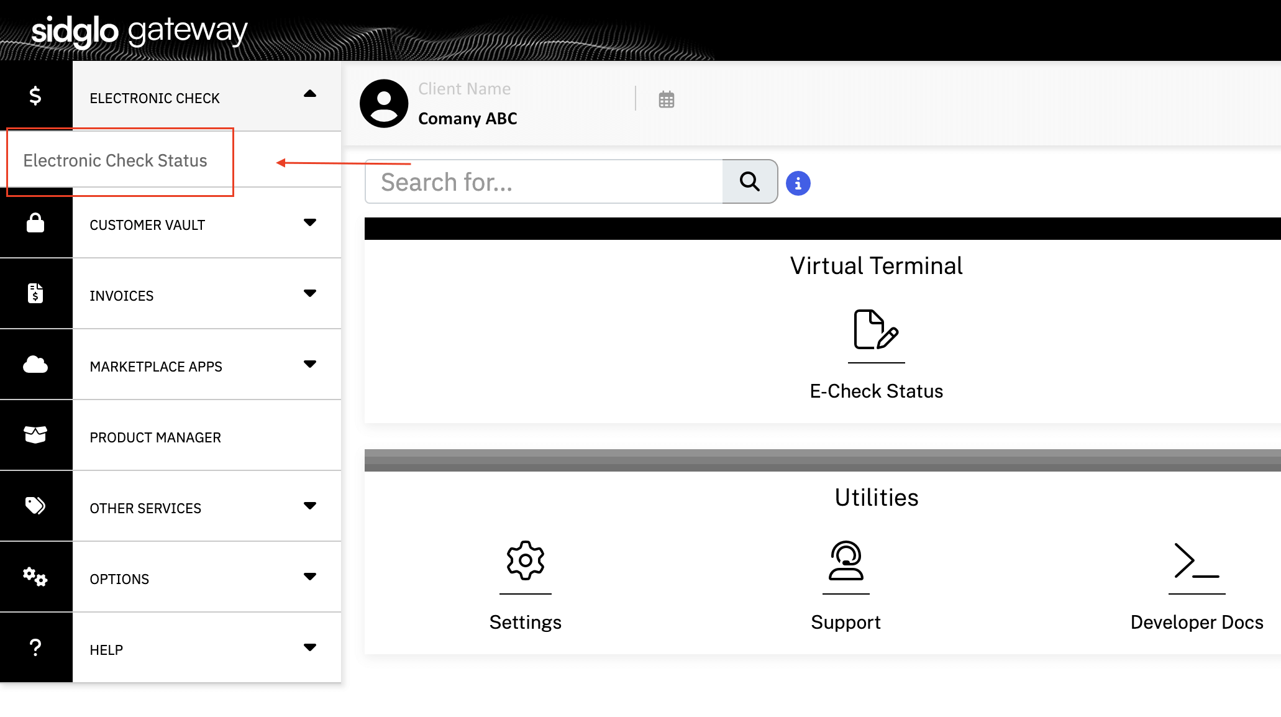Expand the Help dropdown arrow
The image size is (1281, 717).
310,647
